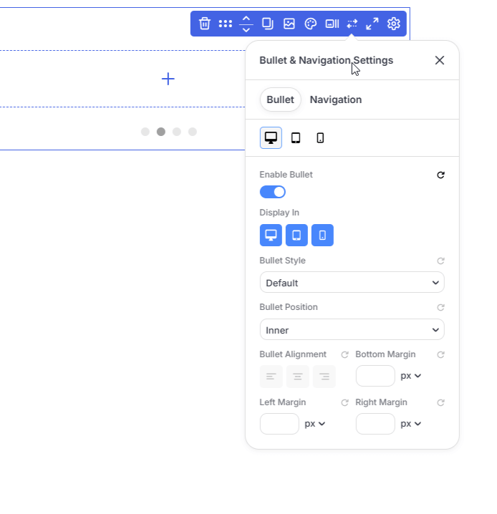The image size is (497, 514).
Task: Open the color palette style icon
Action: pos(310,24)
